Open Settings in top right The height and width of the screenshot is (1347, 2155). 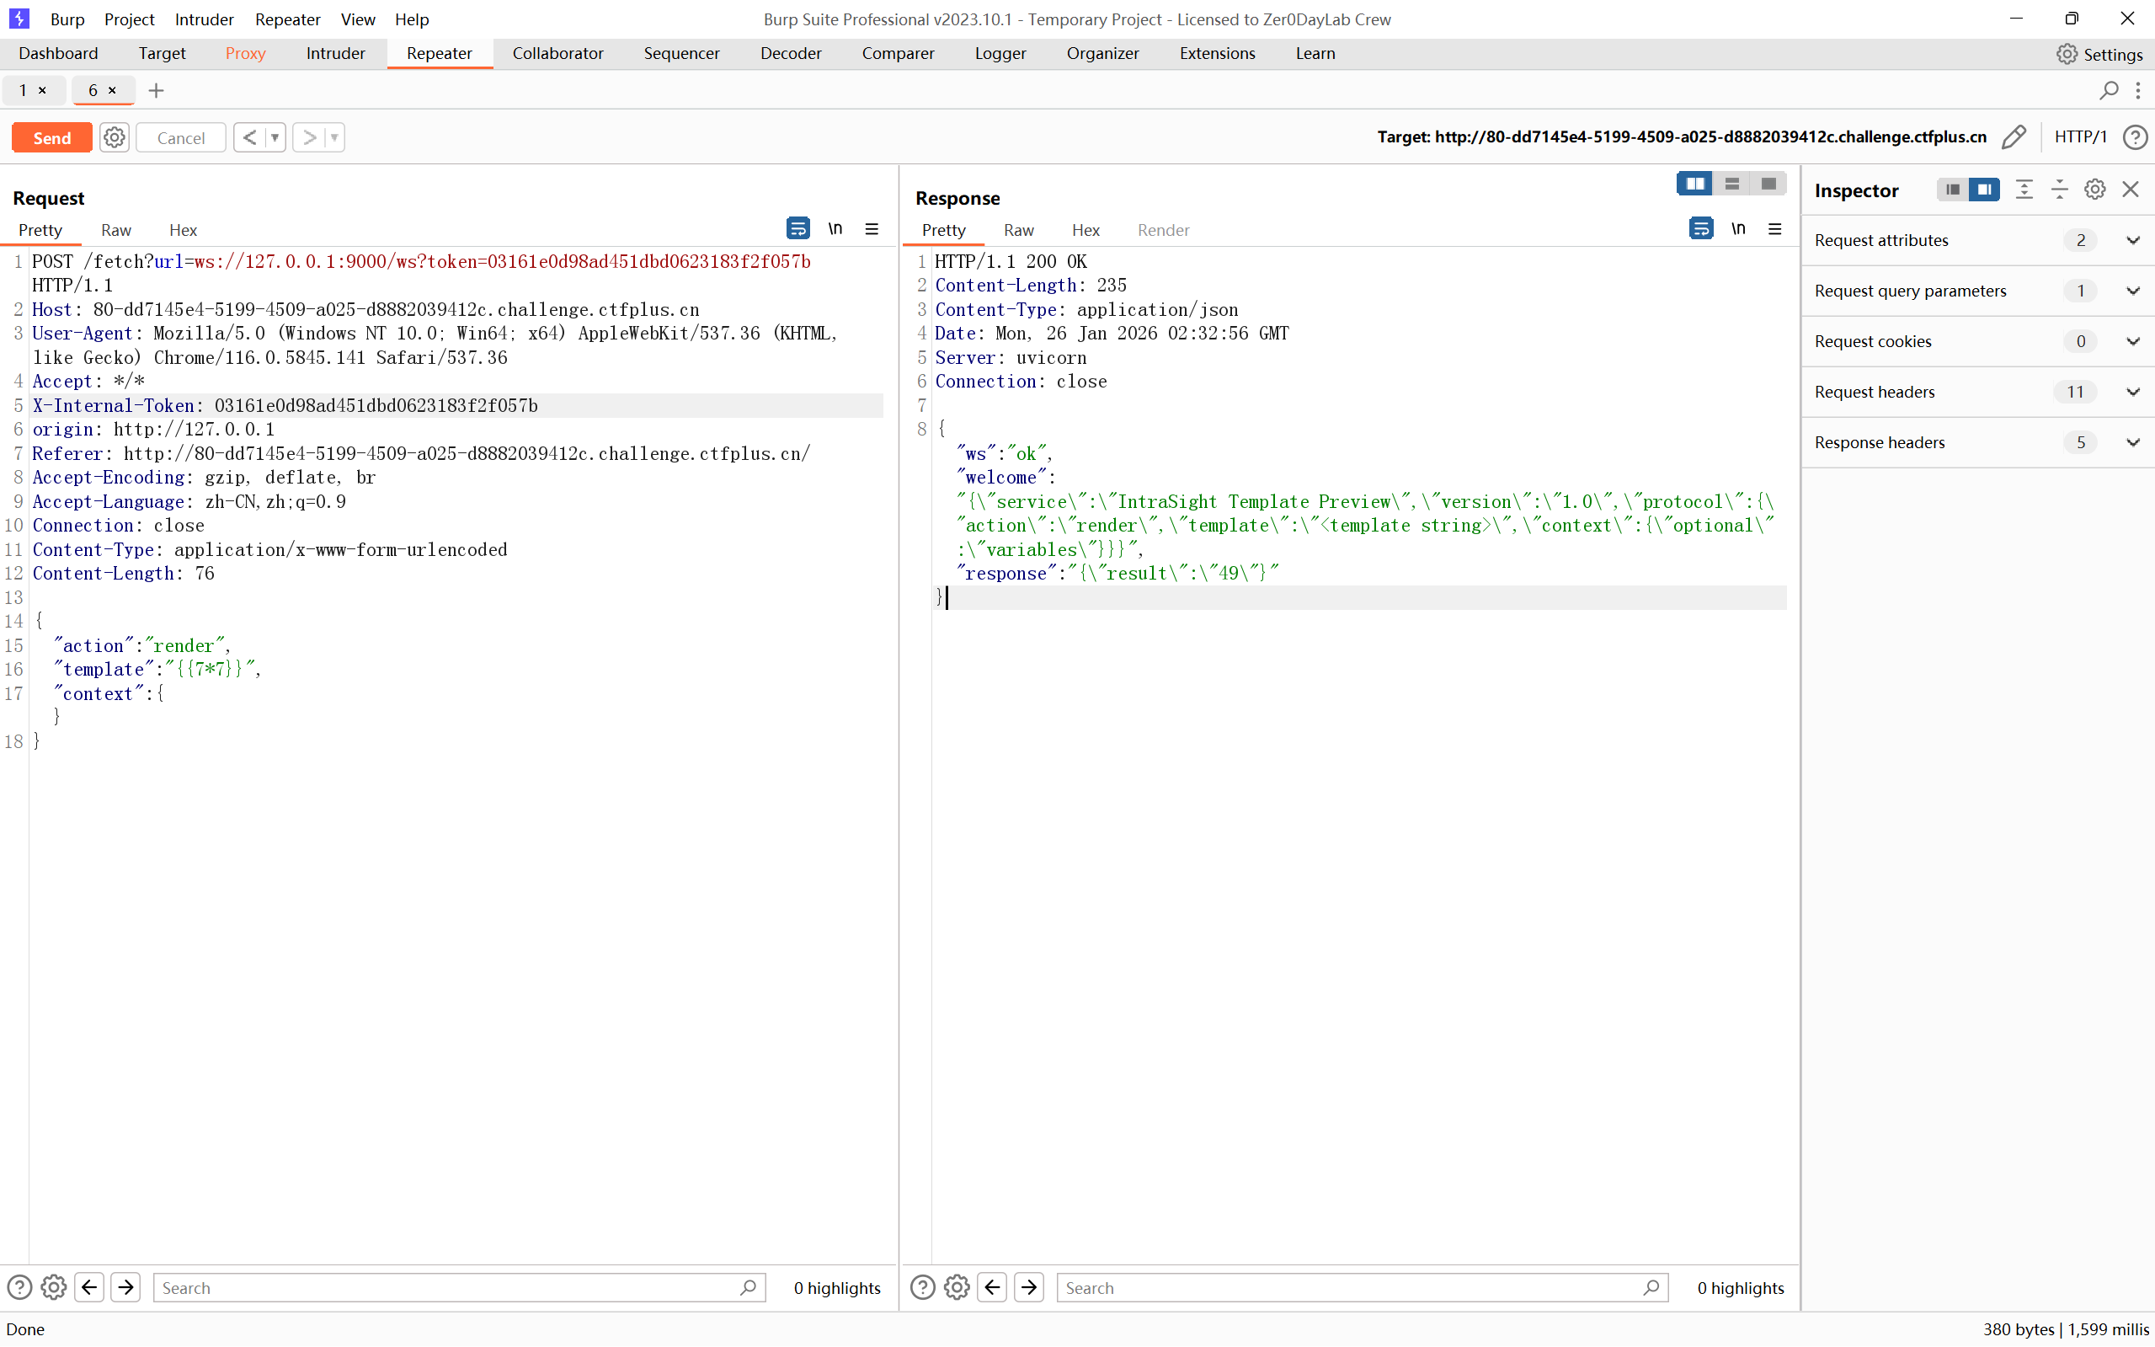click(2099, 53)
